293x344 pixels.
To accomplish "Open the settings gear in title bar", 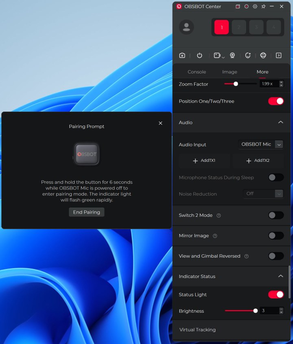I will click(255, 7).
